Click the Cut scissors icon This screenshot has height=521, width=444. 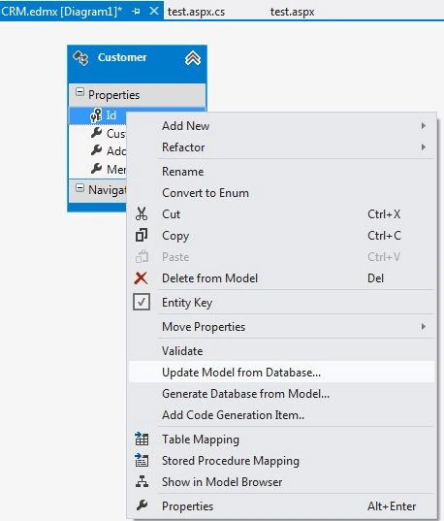[142, 214]
